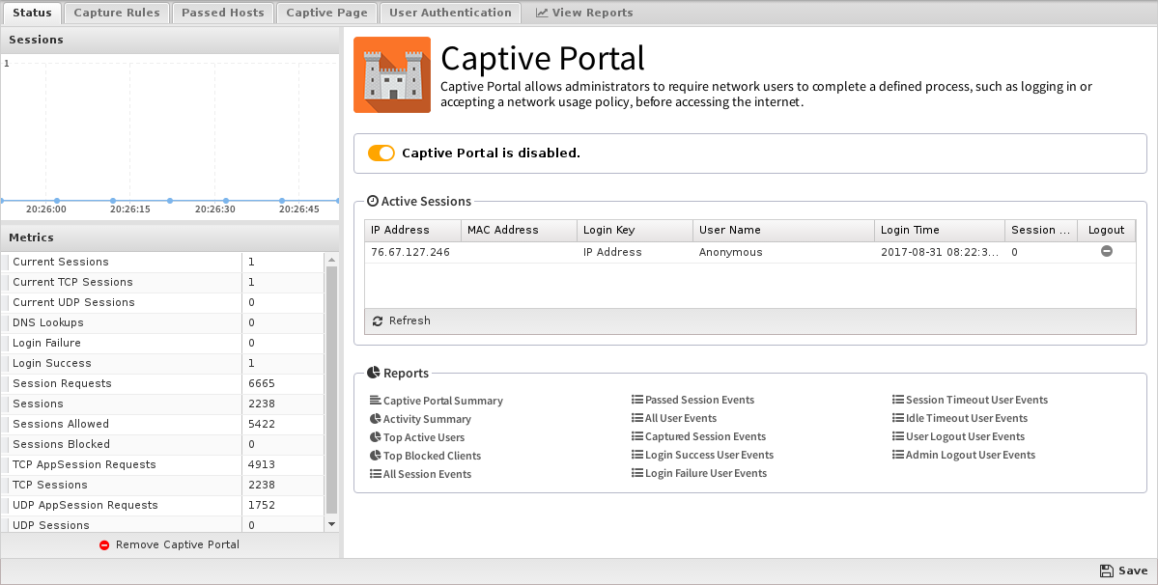
Task: Open the Top Active Users report
Action: [423, 437]
